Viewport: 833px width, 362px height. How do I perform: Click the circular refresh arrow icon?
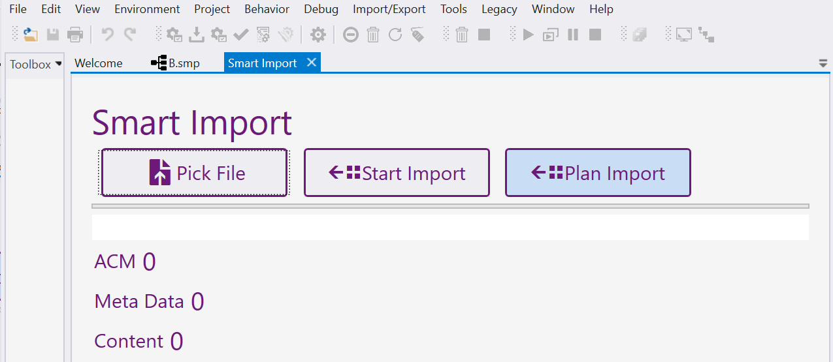395,35
